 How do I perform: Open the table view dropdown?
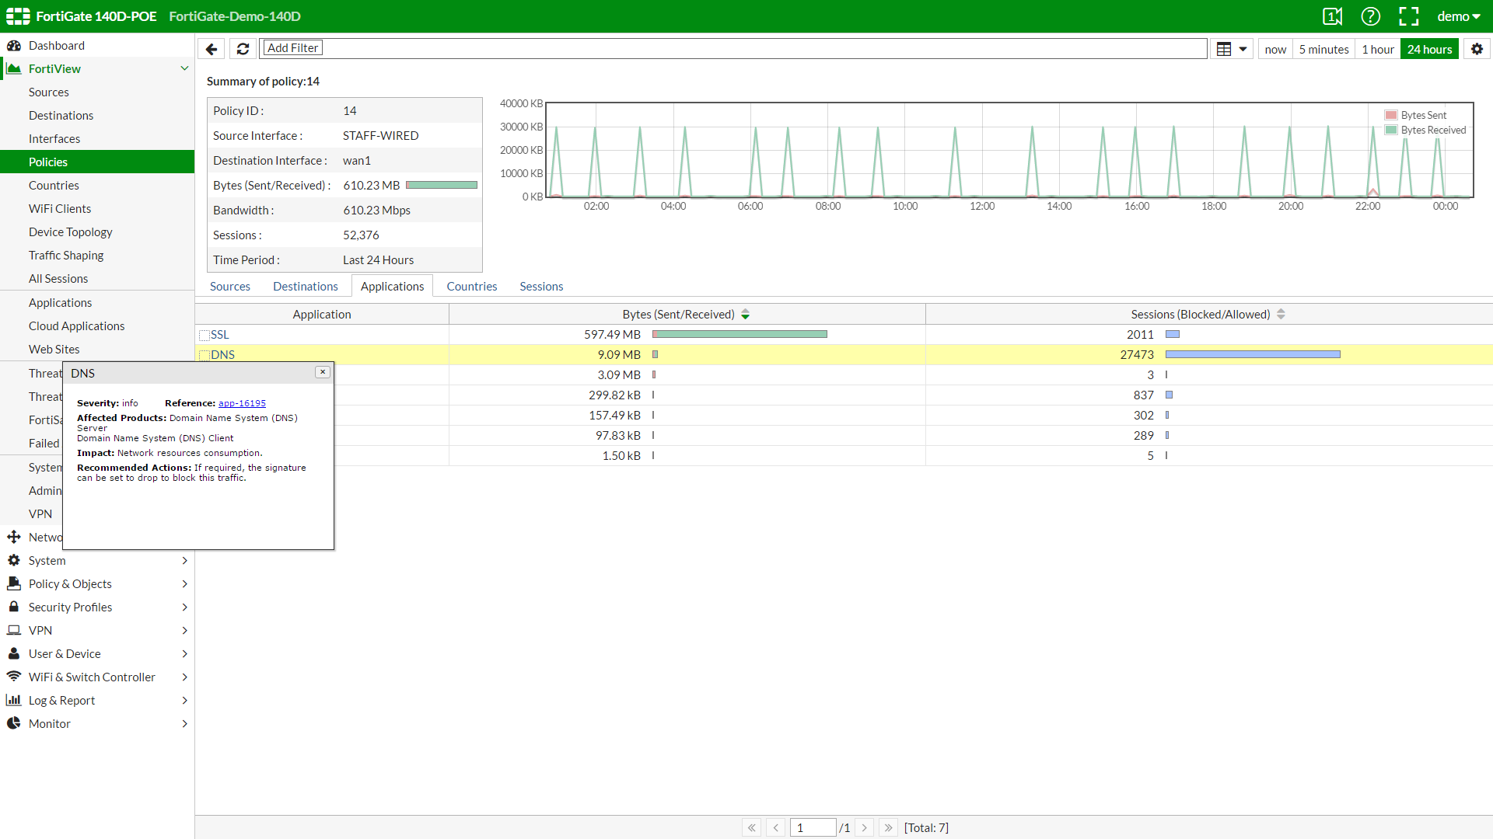click(1231, 49)
